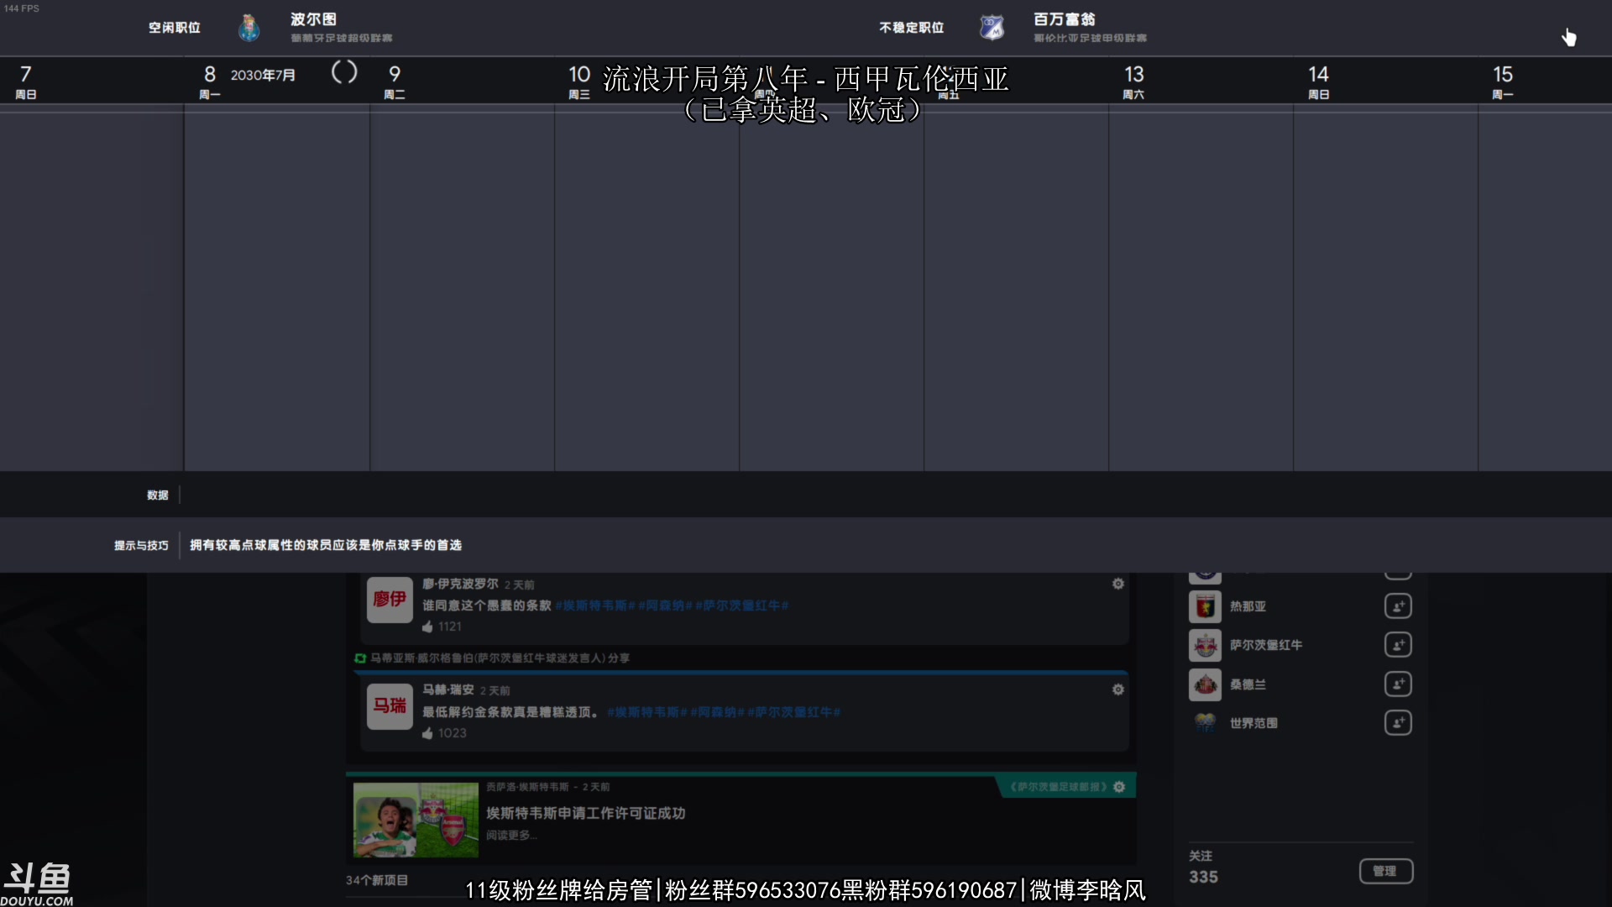Click the 2030年7月 date label

pyautogui.click(x=263, y=75)
